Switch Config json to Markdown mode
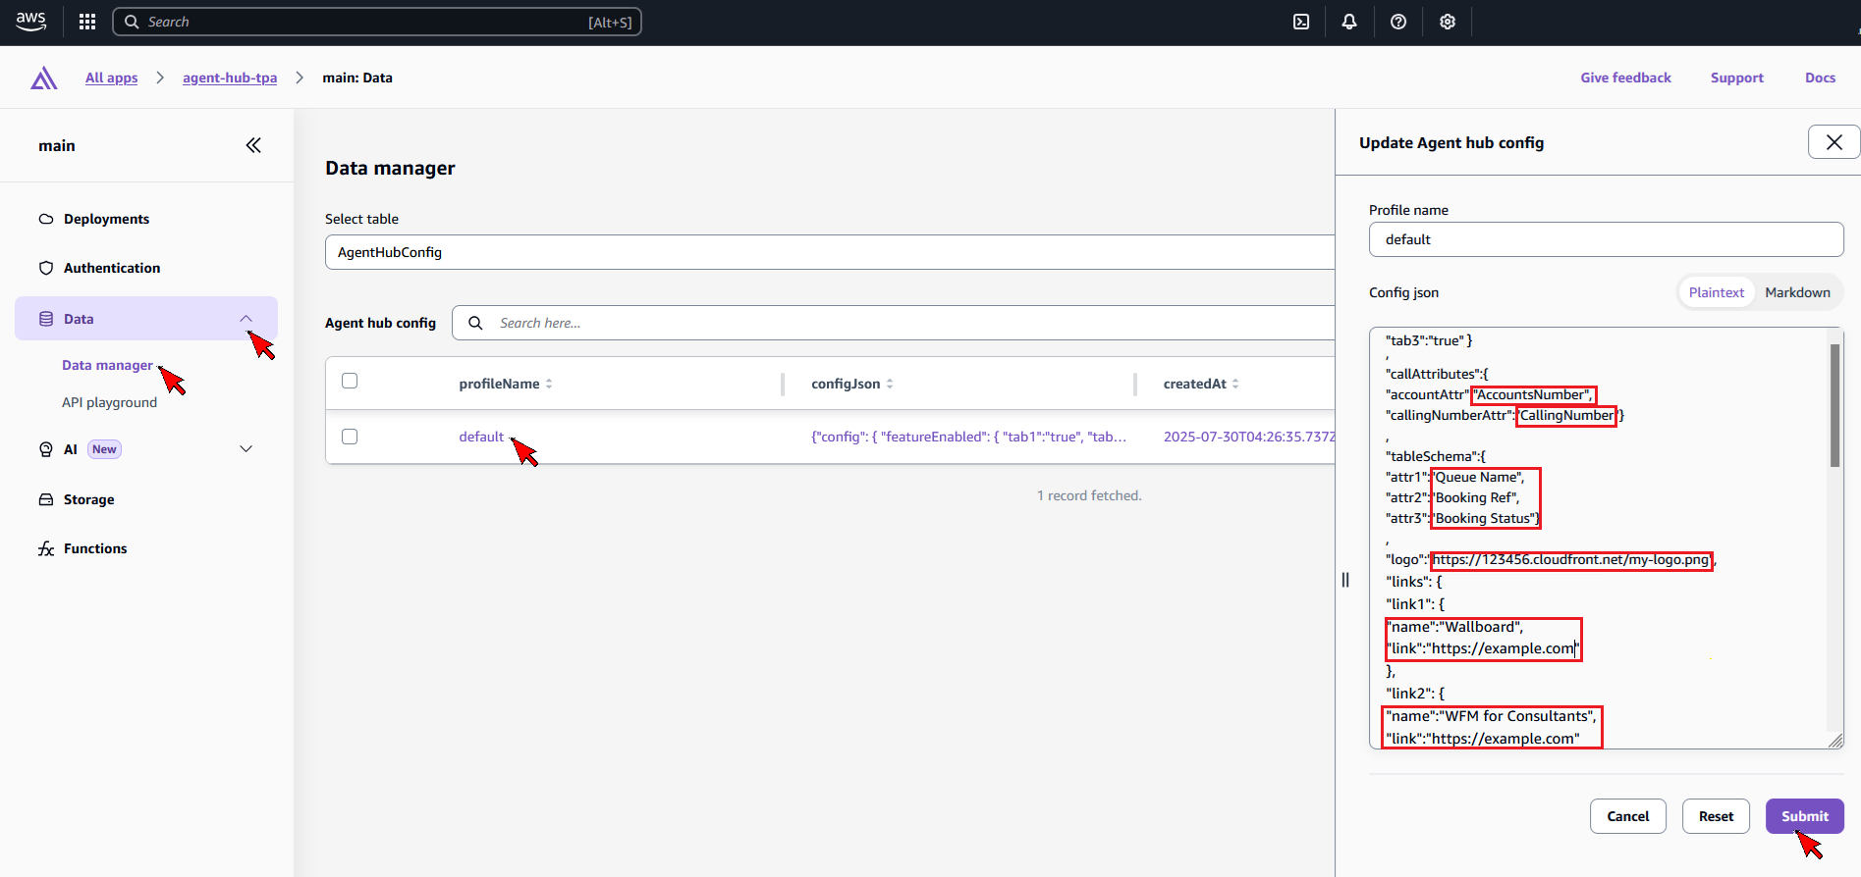The height and width of the screenshot is (877, 1861). point(1797,292)
